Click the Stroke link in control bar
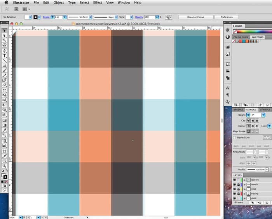Image resolution: width=272 pixels, height=219 pixels. click(x=46, y=17)
